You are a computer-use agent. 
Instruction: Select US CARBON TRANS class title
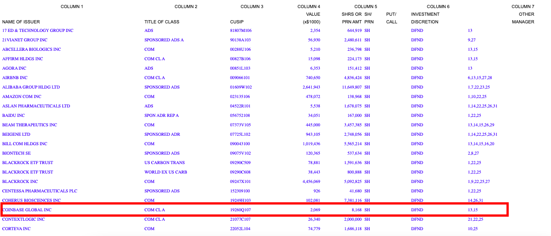(165, 163)
